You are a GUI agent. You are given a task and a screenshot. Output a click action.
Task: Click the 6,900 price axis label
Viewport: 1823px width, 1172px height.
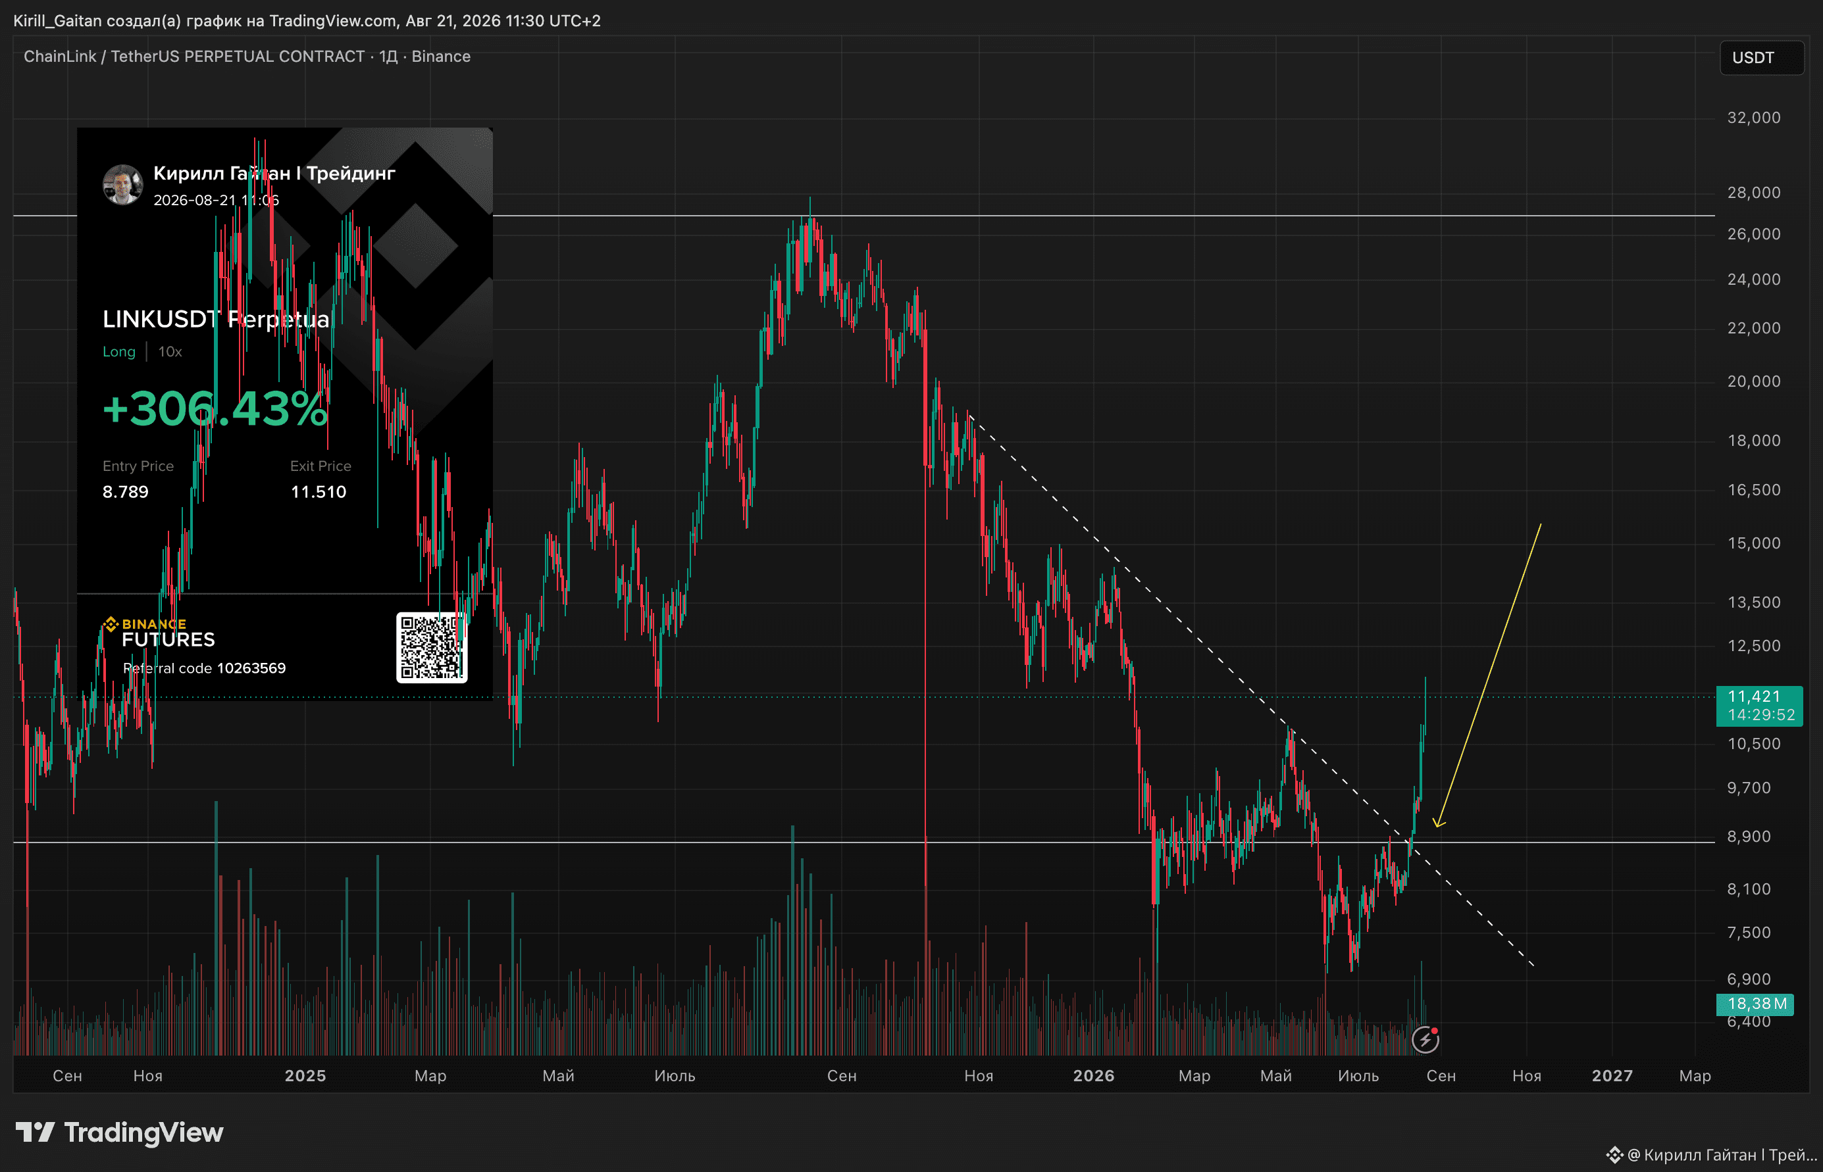tap(1749, 979)
